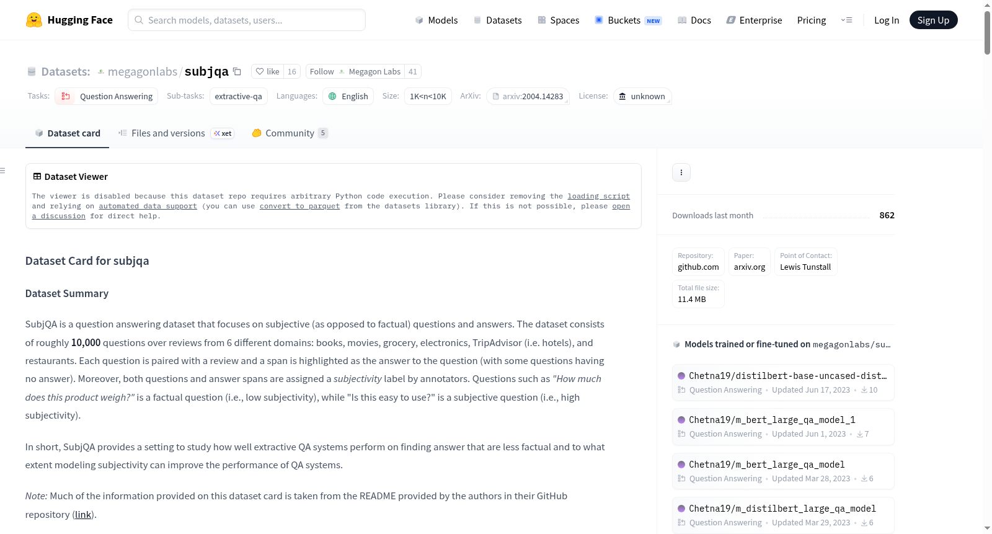This screenshot has height=534, width=992.
Task: Click the subjqa dataset name
Action: 206,71
